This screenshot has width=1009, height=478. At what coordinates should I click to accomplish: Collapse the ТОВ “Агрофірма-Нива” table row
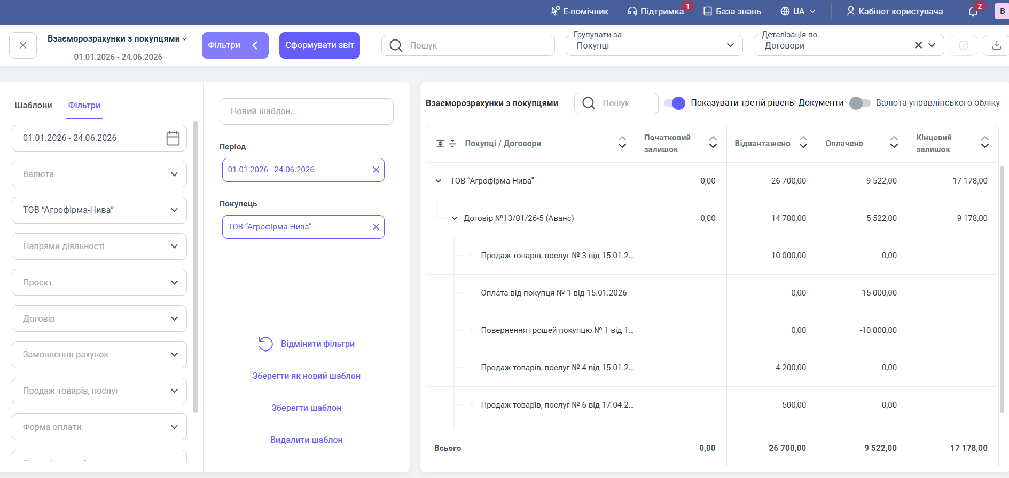439,181
